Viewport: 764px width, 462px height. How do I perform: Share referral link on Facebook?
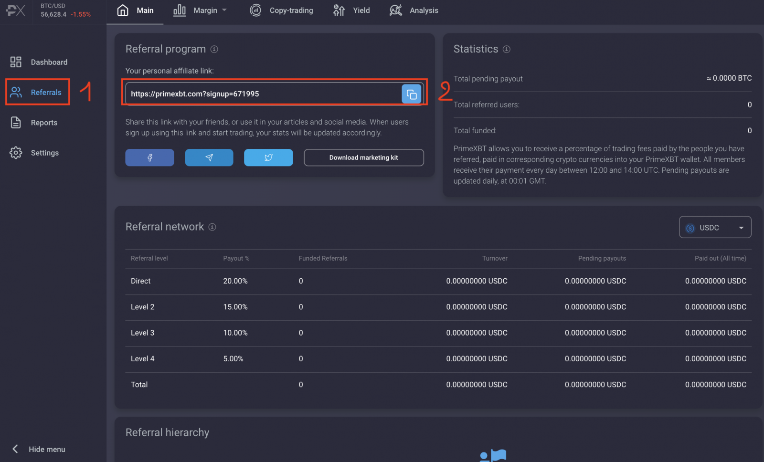coord(149,157)
